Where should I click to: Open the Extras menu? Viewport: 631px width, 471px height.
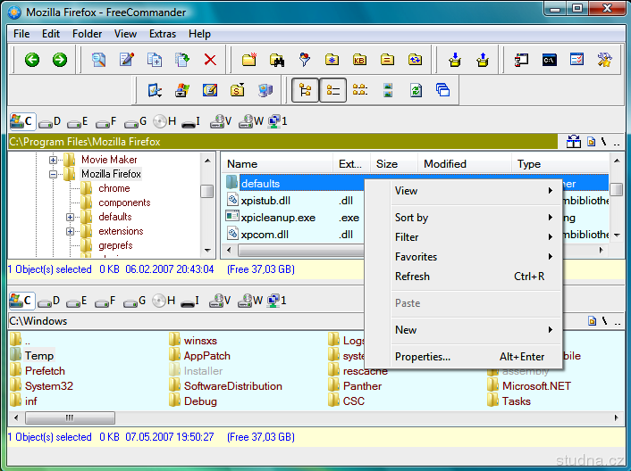pyautogui.click(x=163, y=34)
